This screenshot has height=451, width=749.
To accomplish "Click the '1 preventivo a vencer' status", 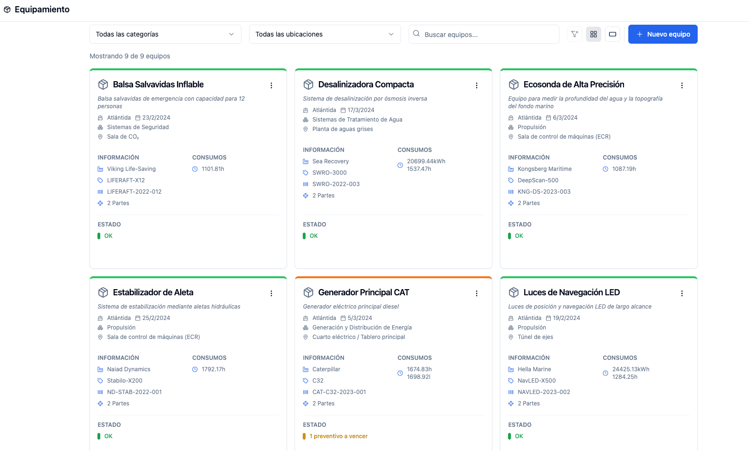I will (x=338, y=436).
